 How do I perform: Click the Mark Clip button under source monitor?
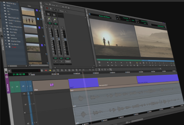click(x=131, y=65)
